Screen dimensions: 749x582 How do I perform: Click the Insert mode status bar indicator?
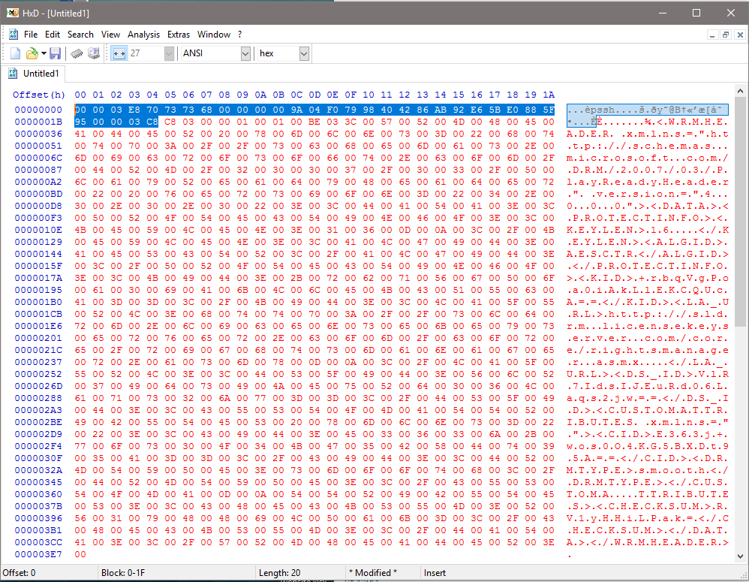[437, 573]
